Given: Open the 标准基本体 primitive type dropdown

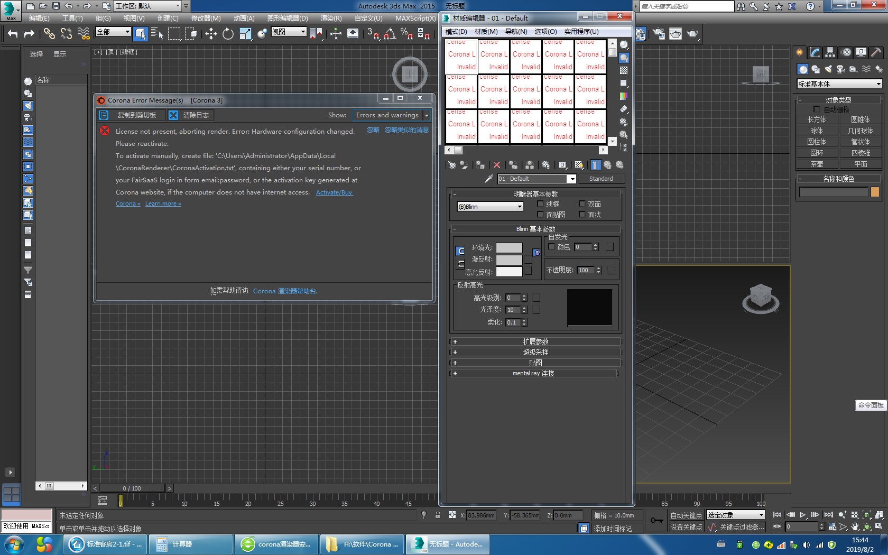Looking at the screenshot, I should tap(839, 84).
